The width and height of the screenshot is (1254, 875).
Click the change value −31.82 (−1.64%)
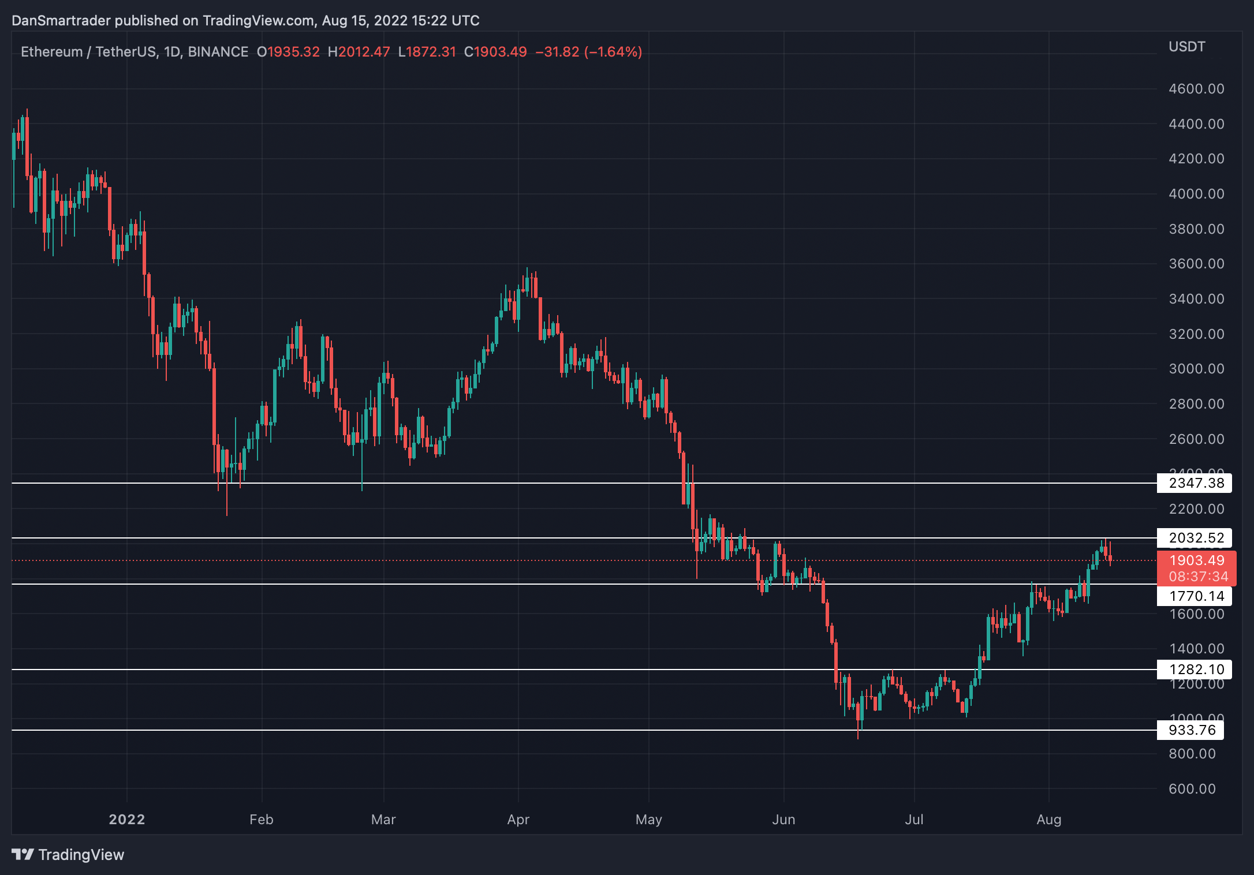click(x=589, y=52)
